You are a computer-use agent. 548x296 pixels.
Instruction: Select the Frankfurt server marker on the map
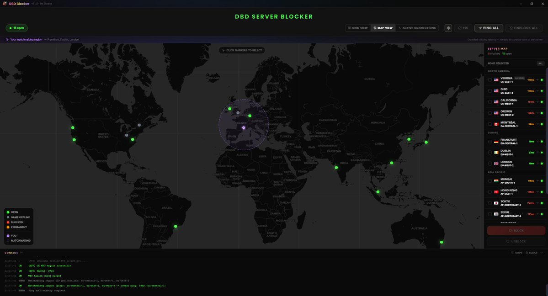250,116
